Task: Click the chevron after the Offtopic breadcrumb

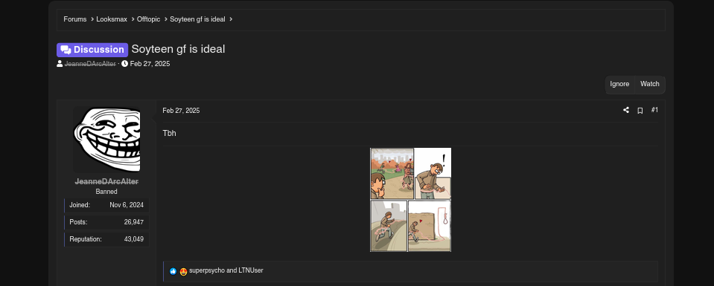Action: (166, 19)
